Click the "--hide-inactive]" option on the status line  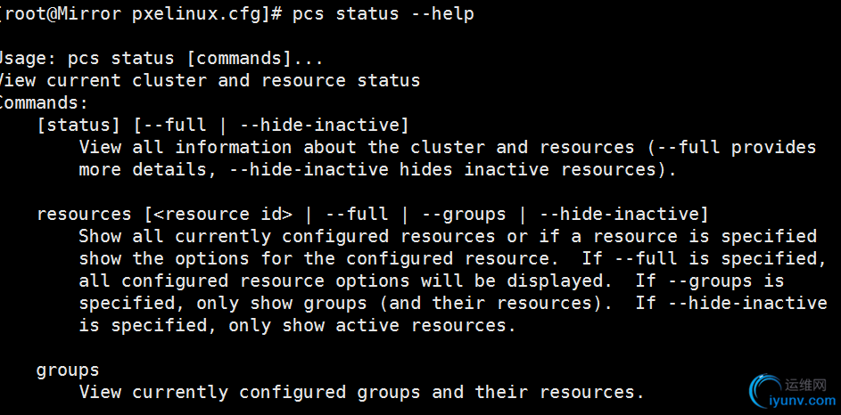[324, 126]
